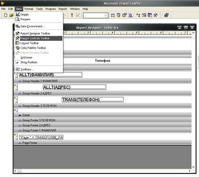Open the Tools menu
Screen dimensions: 199x177
[x=39, y=9]
